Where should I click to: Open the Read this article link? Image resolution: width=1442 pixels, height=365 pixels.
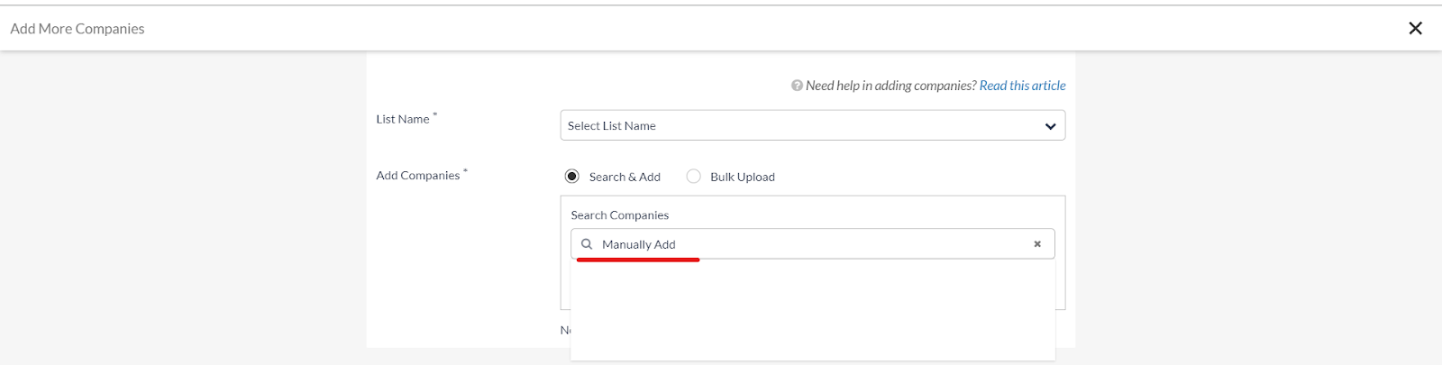1022,86
